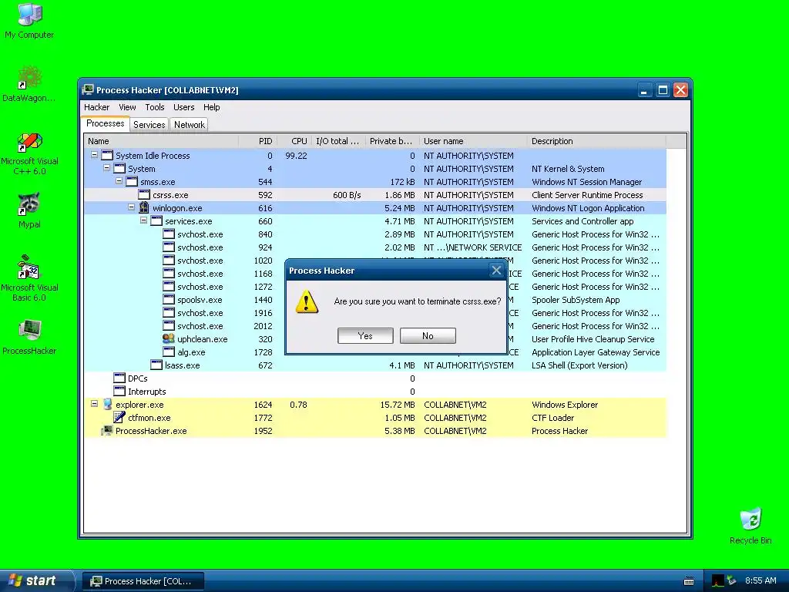Viewport: 789px width, 592px height.
Task: Click the keyboard icon on the taskbar
Action: pos(689,581)
